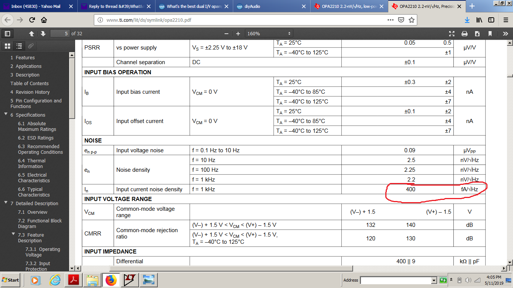The width and height of the screenshot is (513, 288).
Task: Click the page number input field
Action: (x=60, y=33)
